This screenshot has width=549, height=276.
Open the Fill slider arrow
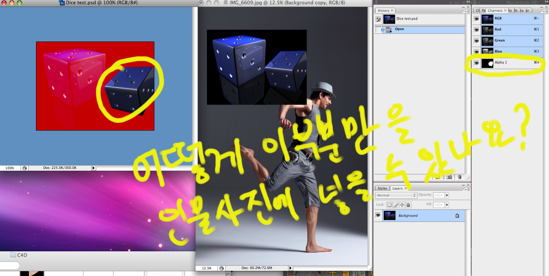[447, 205]
